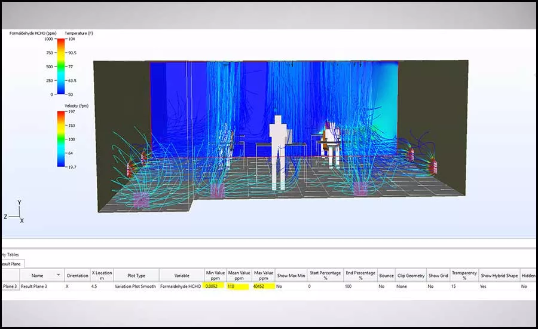Open the Result Plane tab
Viewport: 538px width, 329px height.
[x=12, y=264]
